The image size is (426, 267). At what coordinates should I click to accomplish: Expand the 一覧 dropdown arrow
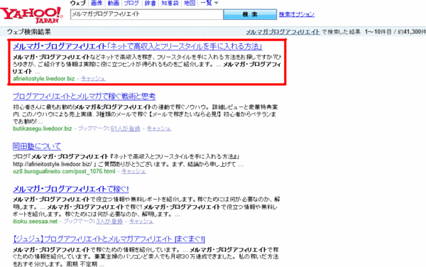217,3
